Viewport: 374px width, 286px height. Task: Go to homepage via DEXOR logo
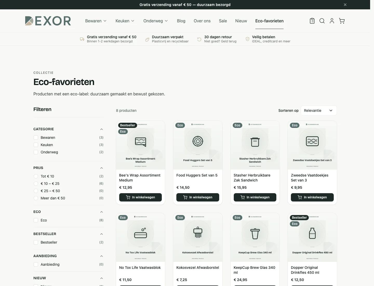point(48,21)
